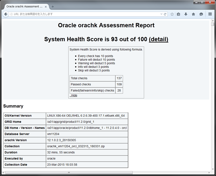Open the Downloads arrow icon
This screenshot has width=216, height=176.
[x=186, y=14]
